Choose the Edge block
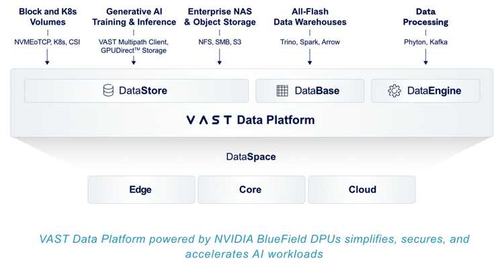The width and height of the screenshot is (504, 263). (141, 190)
